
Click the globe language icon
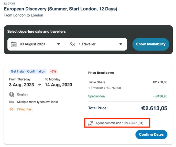tap(12, 94)
